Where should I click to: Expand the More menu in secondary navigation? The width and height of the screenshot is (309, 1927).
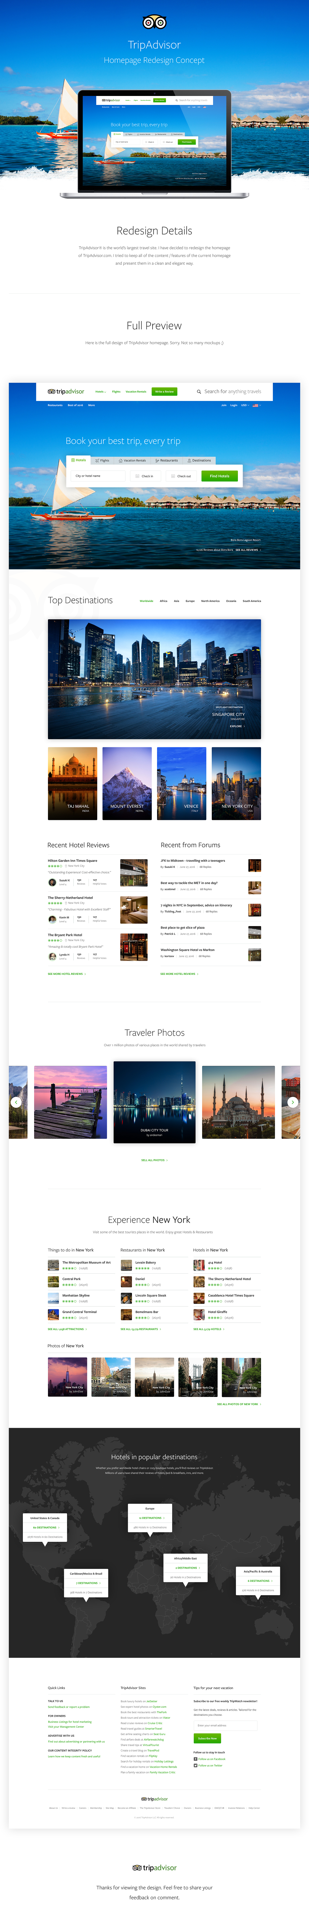92,405
